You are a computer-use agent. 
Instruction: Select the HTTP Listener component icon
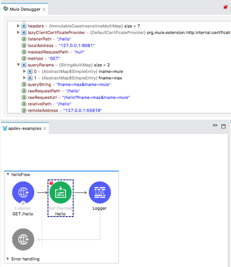click(x=23, y=192)
